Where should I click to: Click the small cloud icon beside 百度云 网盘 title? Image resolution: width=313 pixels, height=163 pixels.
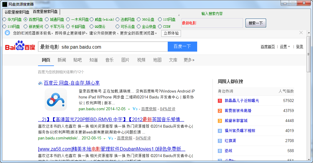click(x=40, y=83)
